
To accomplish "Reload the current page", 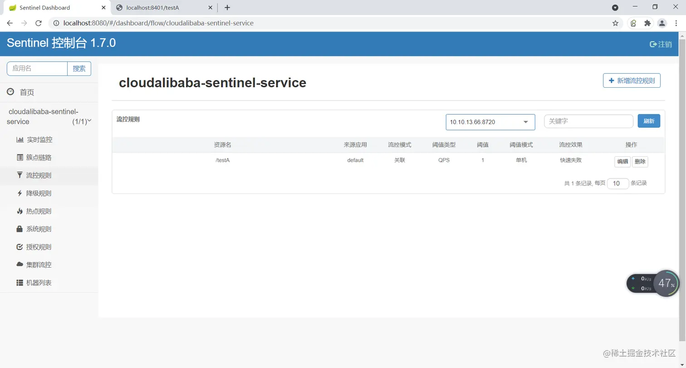I will [39, 23].
